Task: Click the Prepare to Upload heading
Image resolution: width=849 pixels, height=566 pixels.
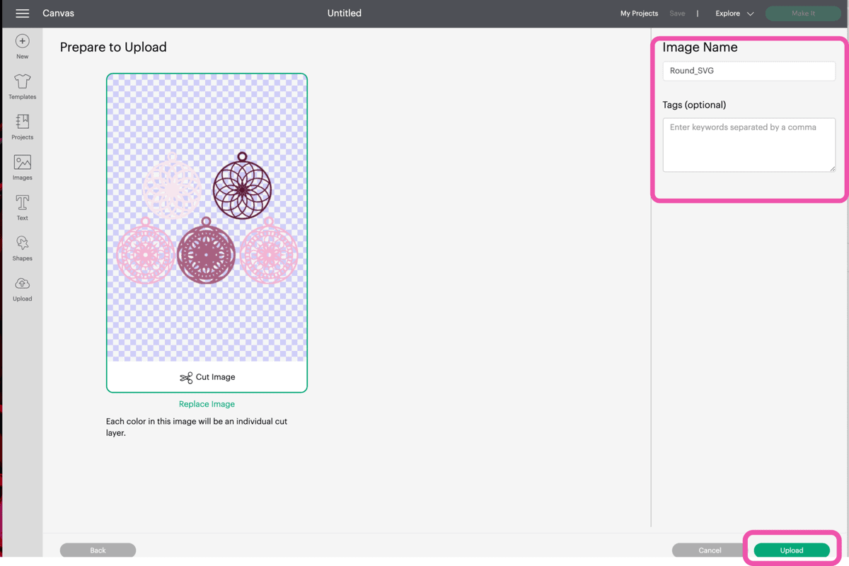Action: pos(113,47)
